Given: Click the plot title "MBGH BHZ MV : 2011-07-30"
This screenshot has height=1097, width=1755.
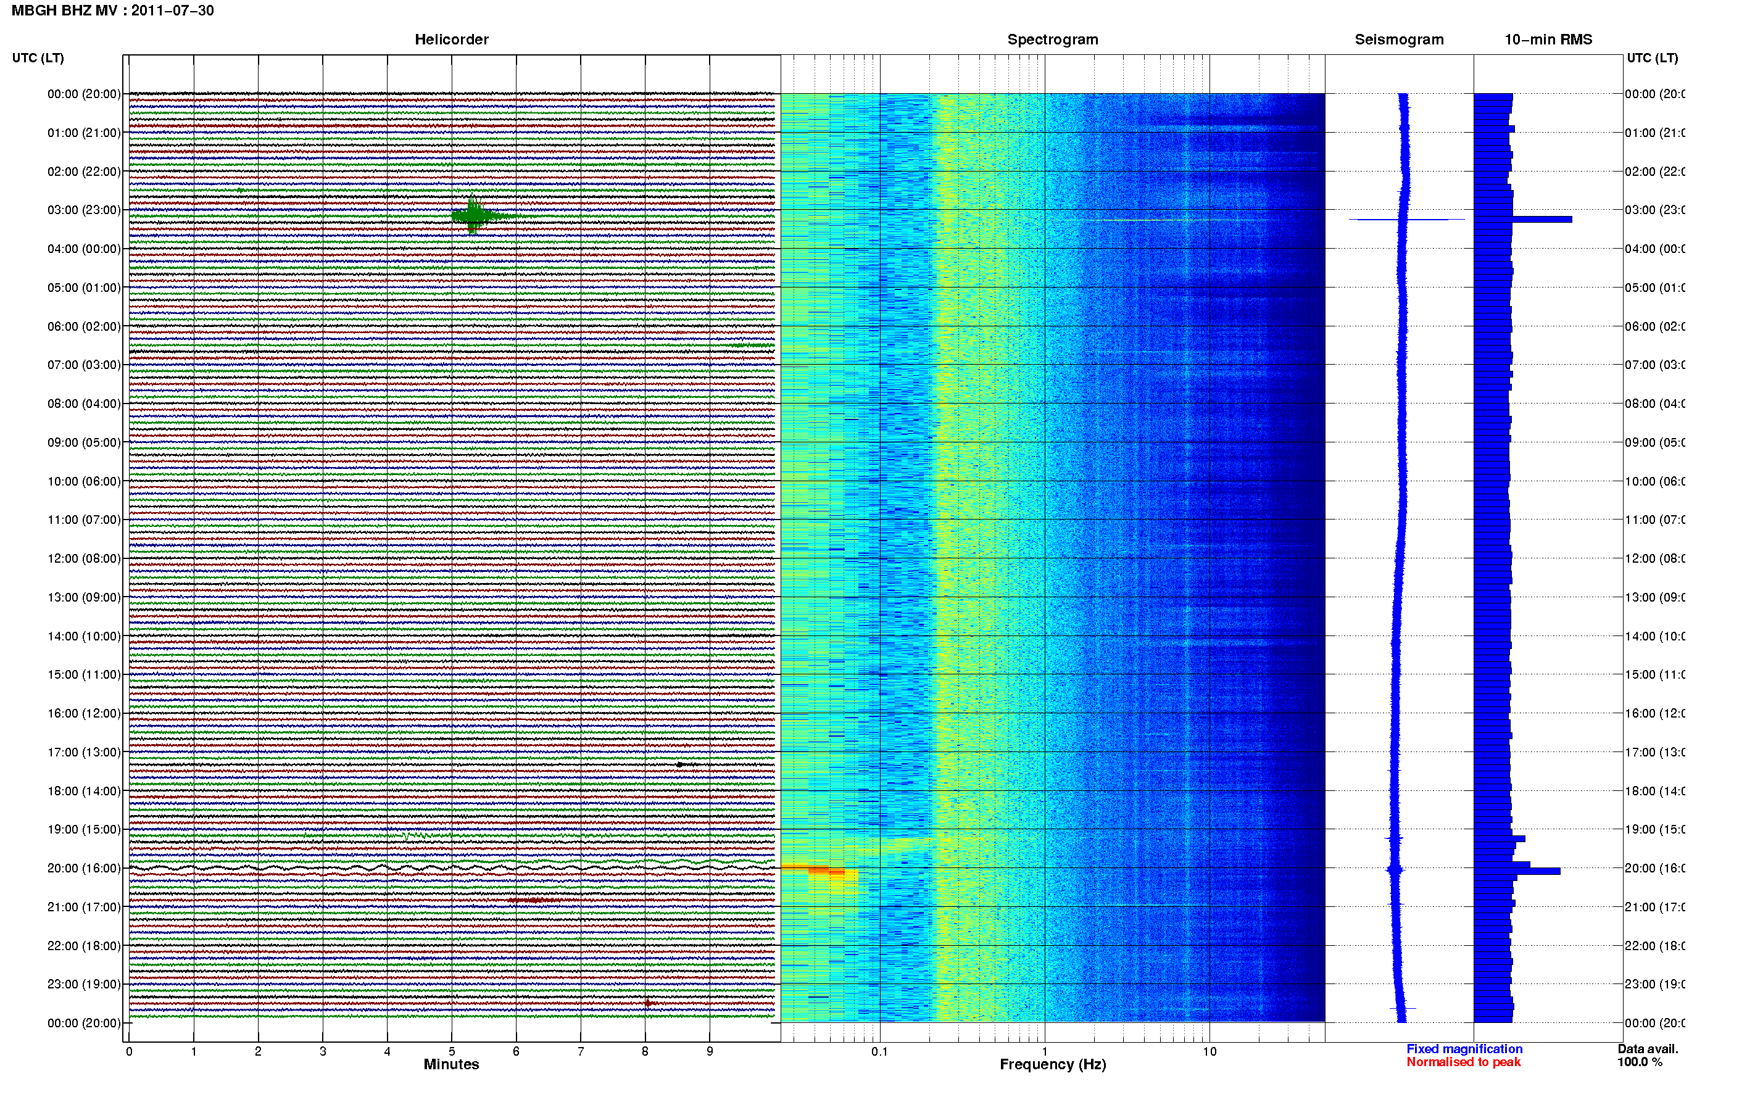Looking at the screenshot, I should [x=112, y=11].
